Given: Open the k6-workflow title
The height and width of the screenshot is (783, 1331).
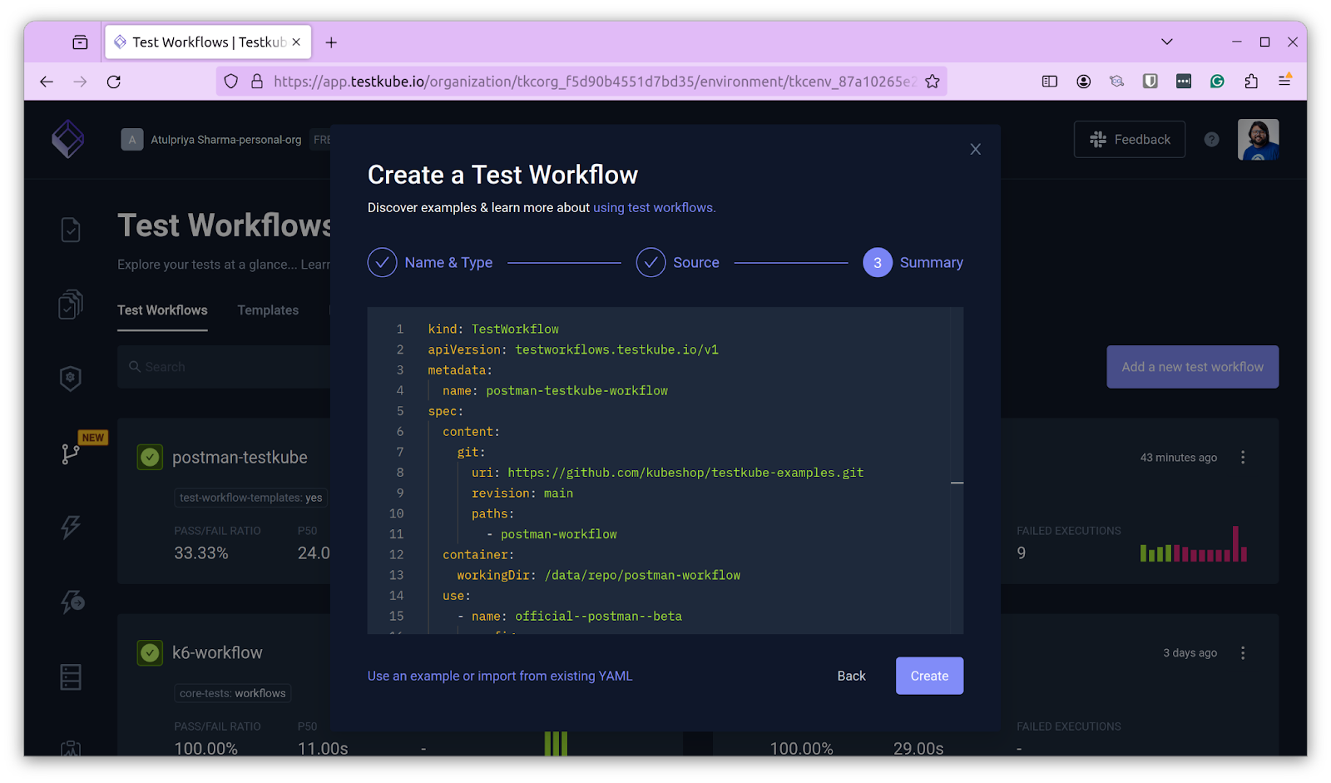Looking at the screenshot, I should (x=217, y=653).
